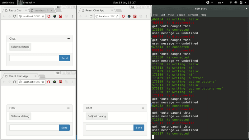The image size is (249, 140).
Task: Open red square extension in bottom-left browser
Action: tap(60, 82)
